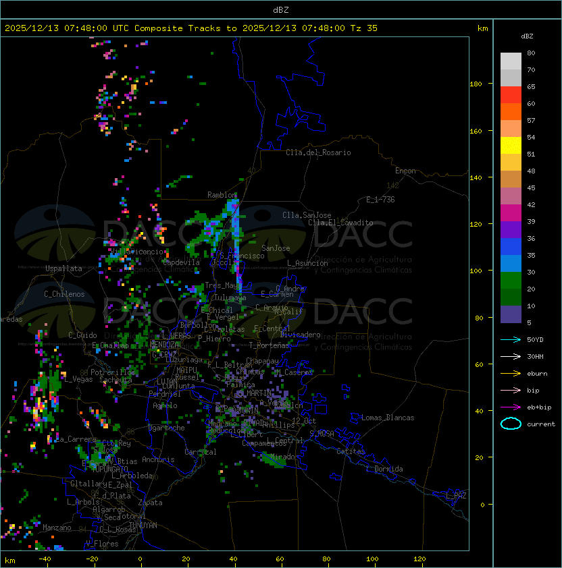562x568 pixels.
Task: Pick the dark green 10-20 dBZ swatch
Action: click(x=511, y=297)
